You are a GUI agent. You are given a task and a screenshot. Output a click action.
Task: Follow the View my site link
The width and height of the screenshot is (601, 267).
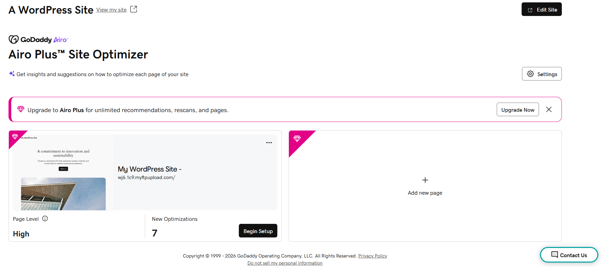point(111,10)
